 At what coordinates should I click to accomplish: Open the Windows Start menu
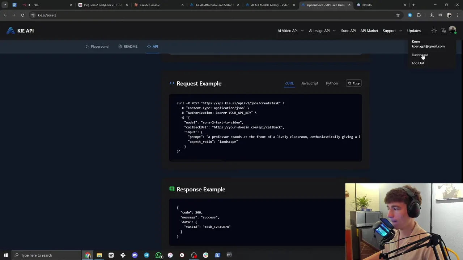6,255
